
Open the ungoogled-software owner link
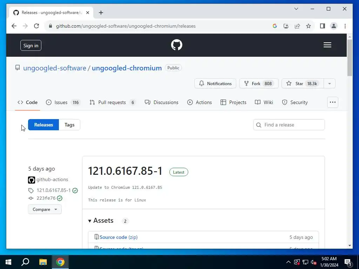point(54,68)
